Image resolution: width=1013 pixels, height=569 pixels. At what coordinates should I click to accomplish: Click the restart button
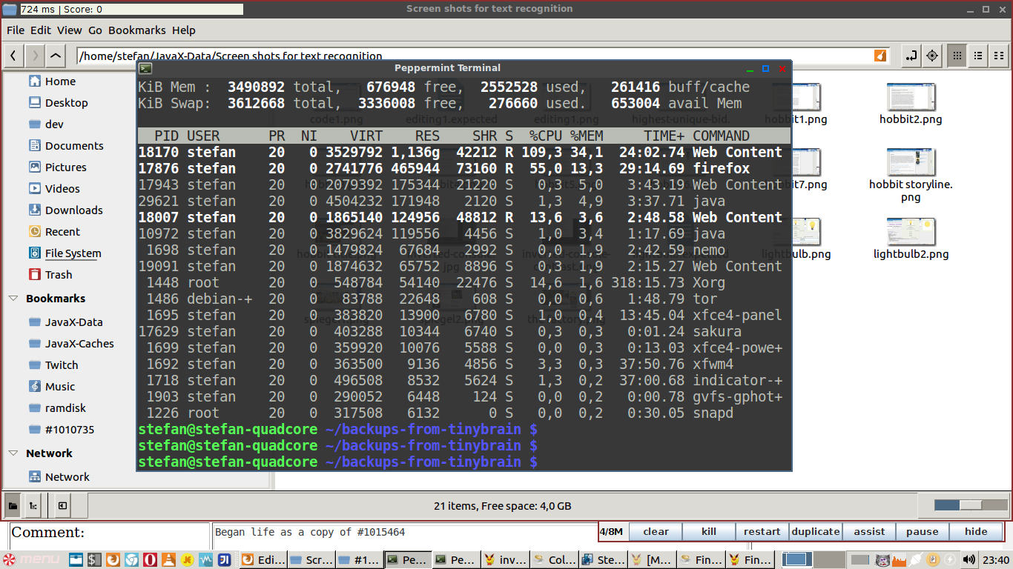[x=762, y=531]
